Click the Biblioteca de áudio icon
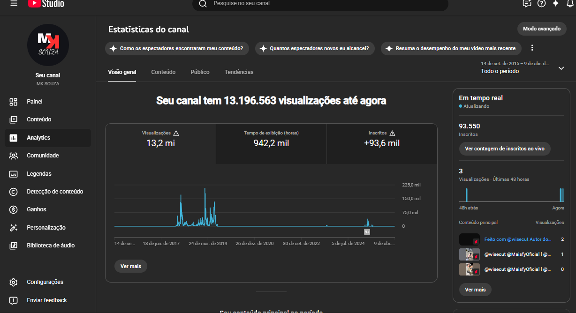Image resolution: width=576 pixels, height=313 pixels. [13, 246]
